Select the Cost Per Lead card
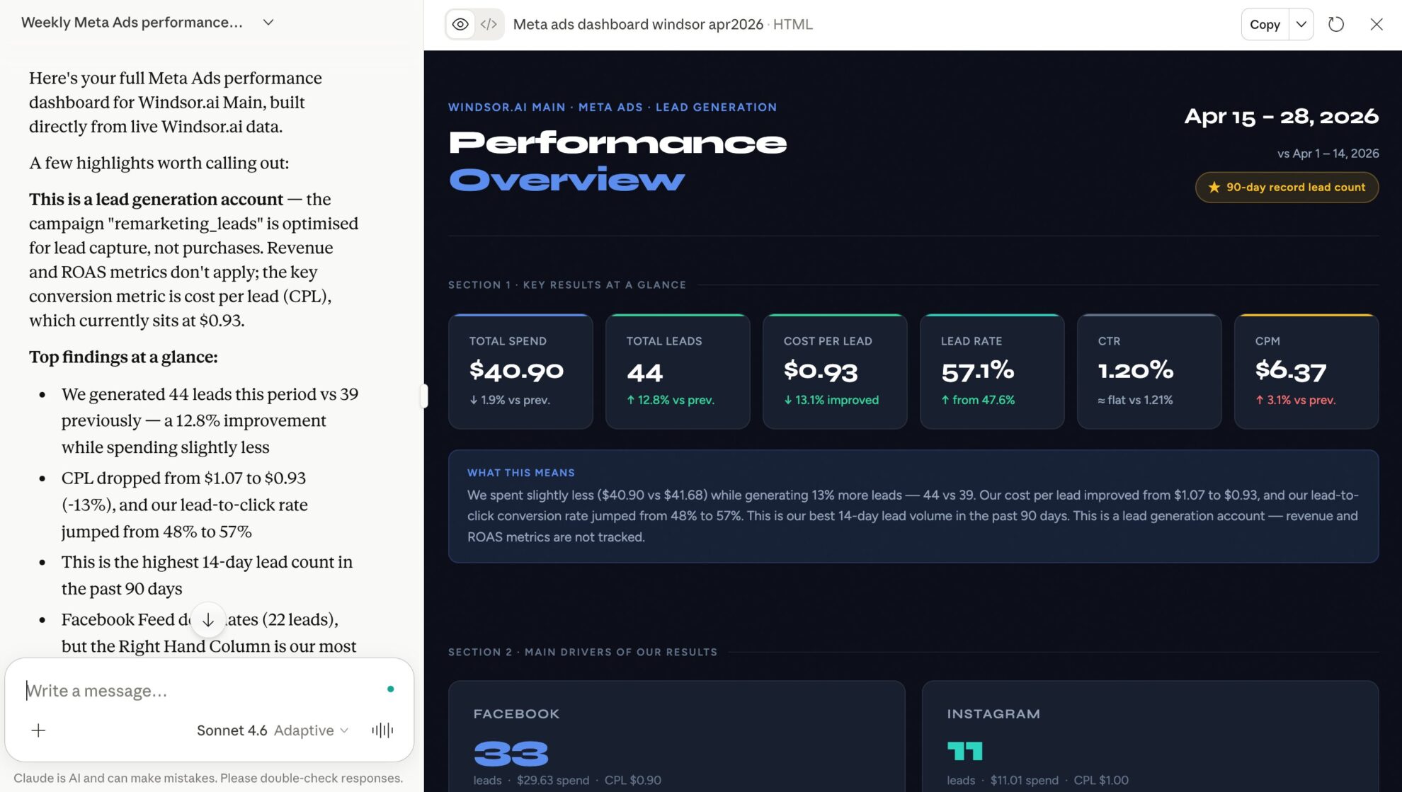The width and height of the screenshot is (1402, 792). tap(835, 371)
